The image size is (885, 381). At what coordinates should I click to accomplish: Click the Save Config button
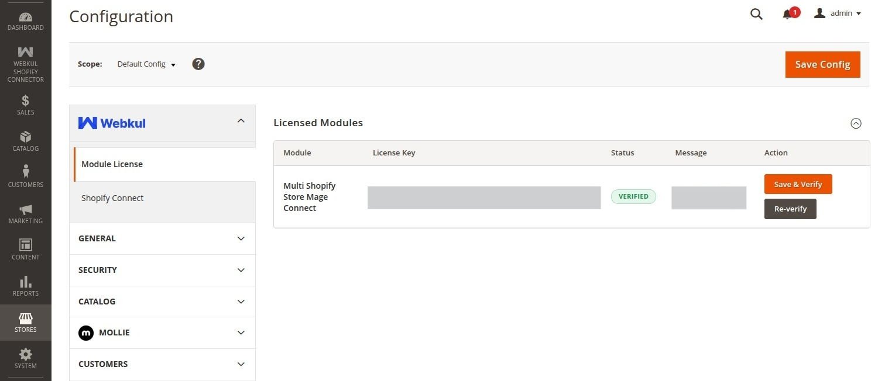(822, 64)
